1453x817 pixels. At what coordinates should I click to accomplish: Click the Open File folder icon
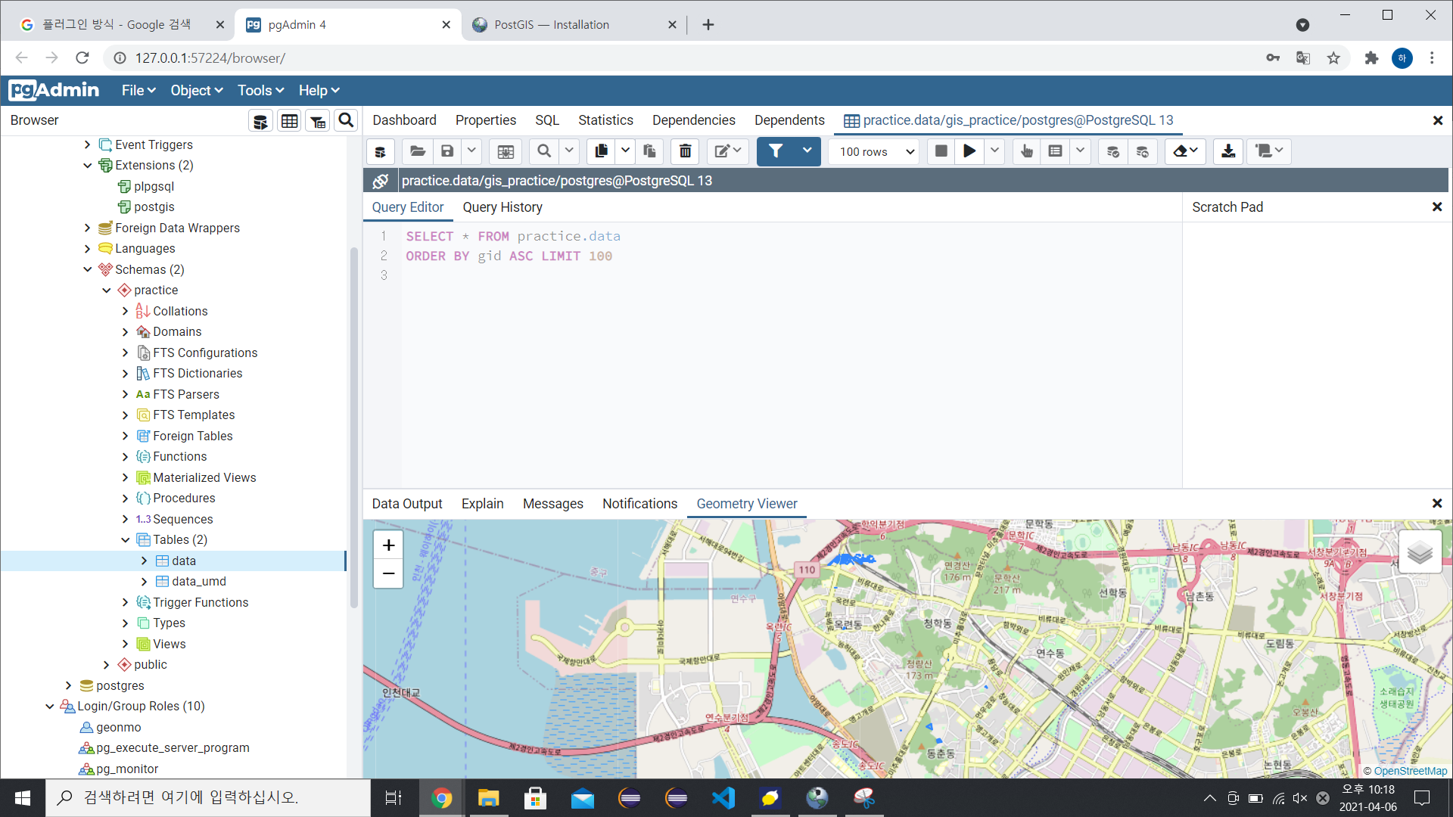coord(417,151)
